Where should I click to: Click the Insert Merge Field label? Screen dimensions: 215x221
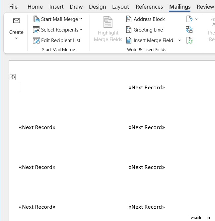pyautogui.click(x=153, y=40)
